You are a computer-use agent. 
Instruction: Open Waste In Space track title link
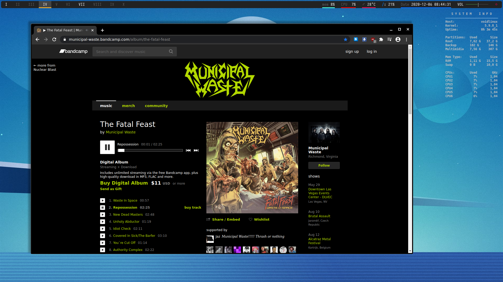point(125,201)
